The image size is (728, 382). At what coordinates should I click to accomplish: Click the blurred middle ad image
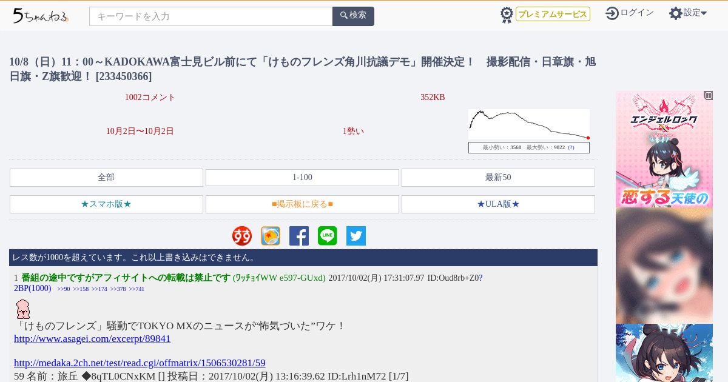click(x=664, y=266)
